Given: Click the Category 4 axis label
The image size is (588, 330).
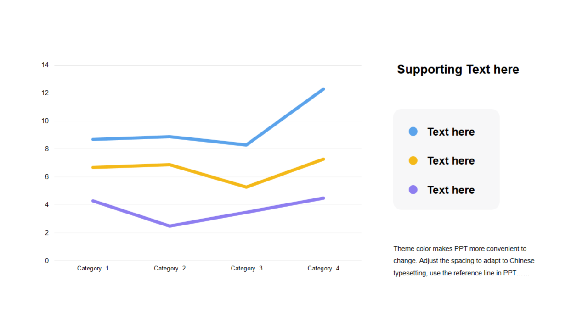Looking at the screenshot, I should 323,268.
